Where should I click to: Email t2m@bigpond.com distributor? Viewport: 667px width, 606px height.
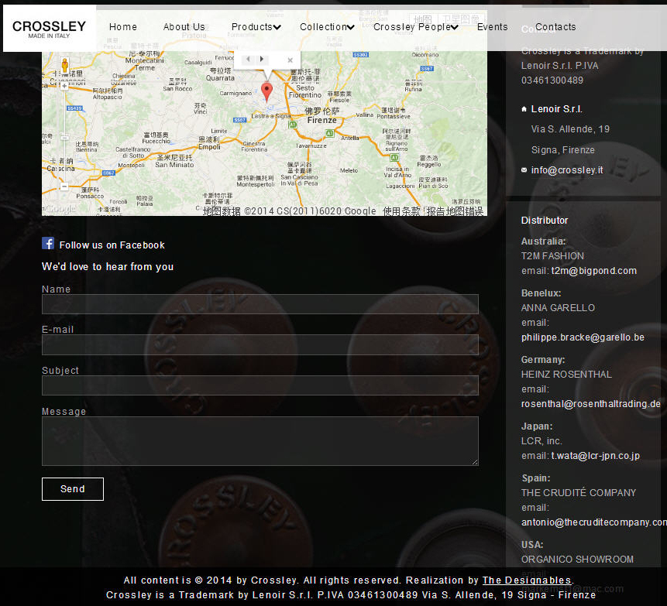[x=594, y=271]
